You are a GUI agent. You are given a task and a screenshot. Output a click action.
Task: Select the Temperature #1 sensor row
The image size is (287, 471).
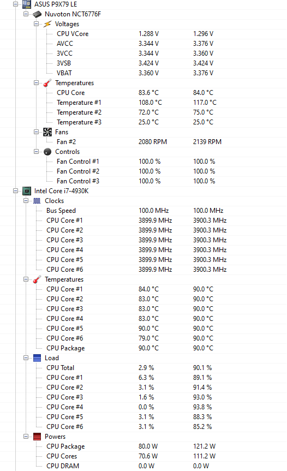143,103
